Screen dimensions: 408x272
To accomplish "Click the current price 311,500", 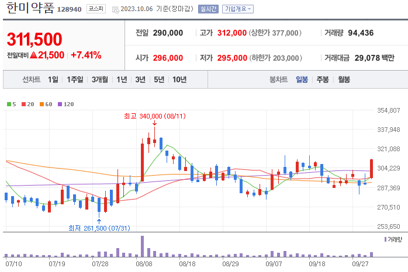I will [x=34, y=39].
